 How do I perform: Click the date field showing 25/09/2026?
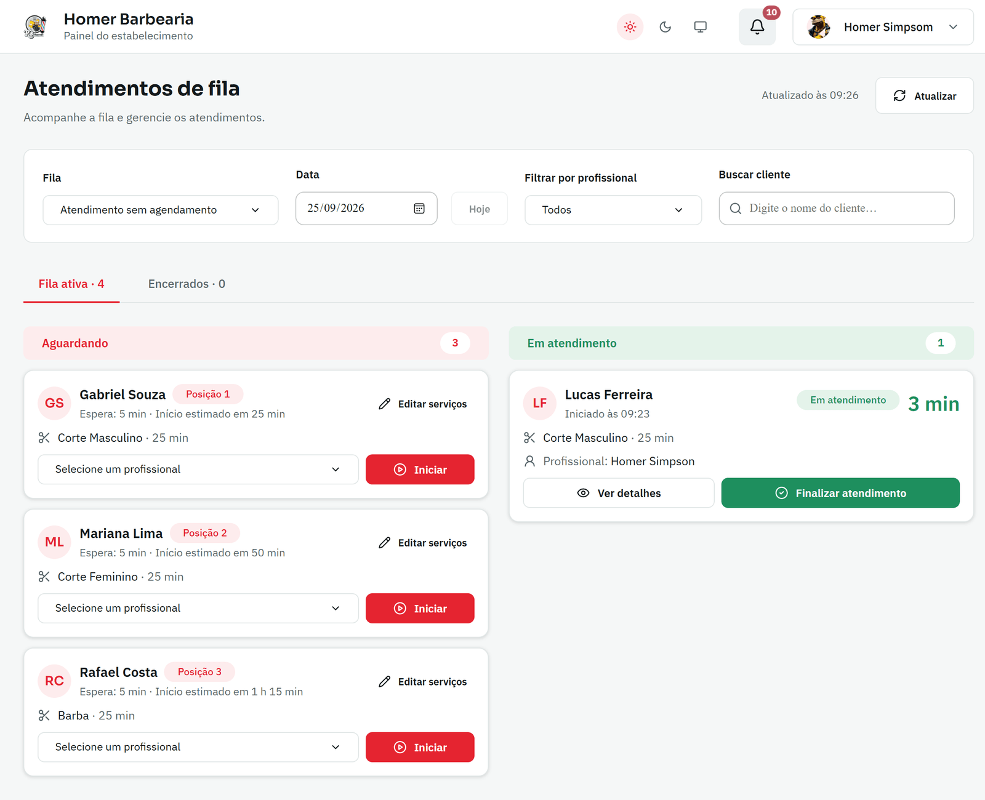pos(366,209)
